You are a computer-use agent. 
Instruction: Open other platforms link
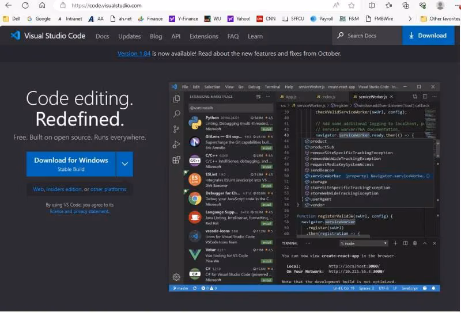(108, 189)
